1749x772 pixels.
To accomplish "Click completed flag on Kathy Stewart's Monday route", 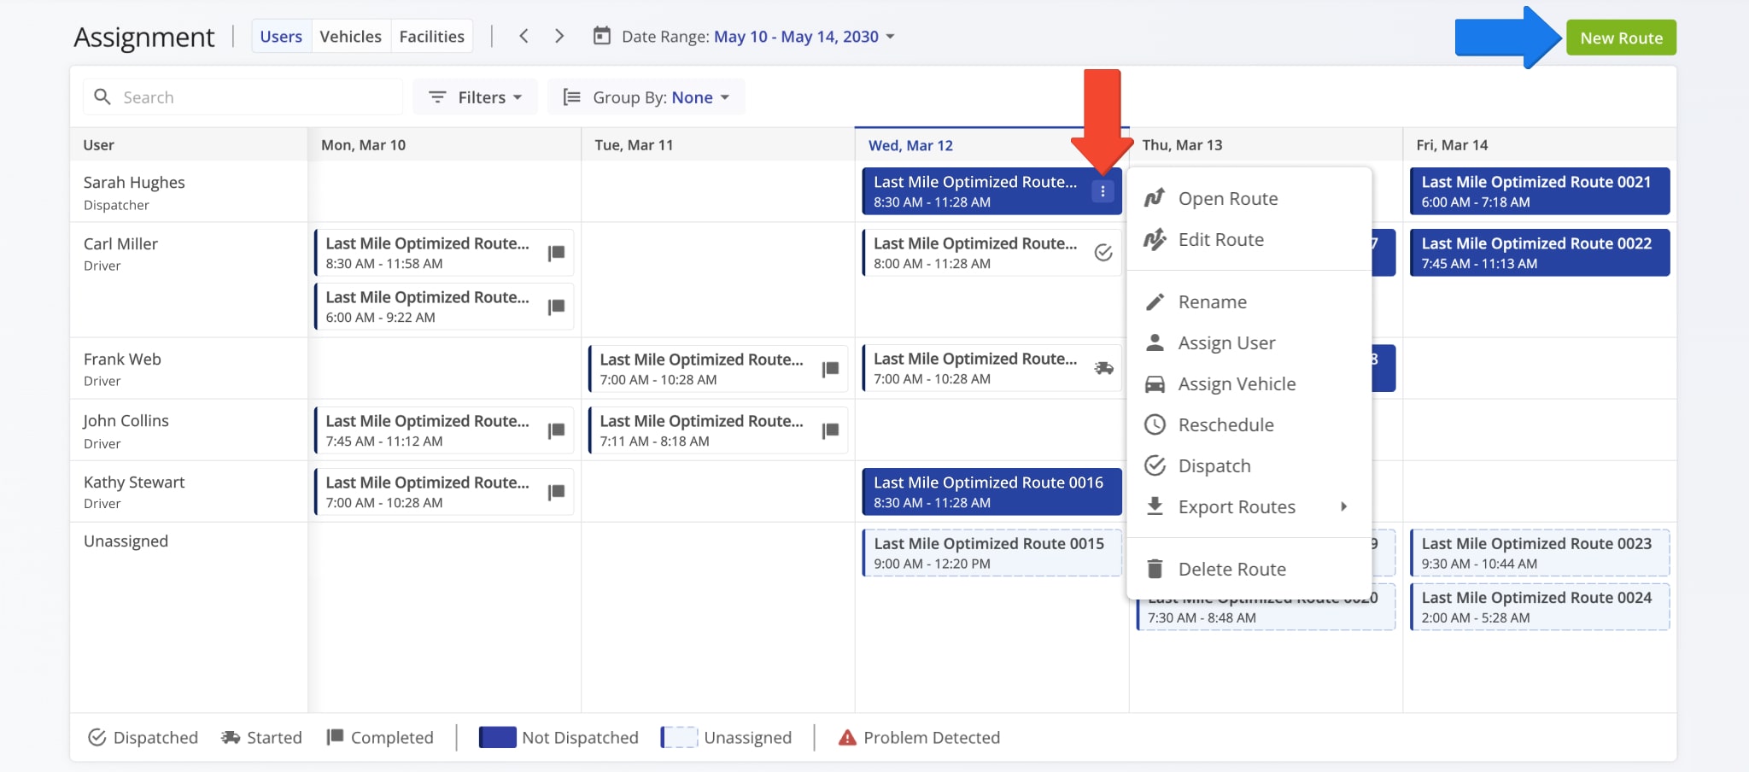I will pos(557,492).
